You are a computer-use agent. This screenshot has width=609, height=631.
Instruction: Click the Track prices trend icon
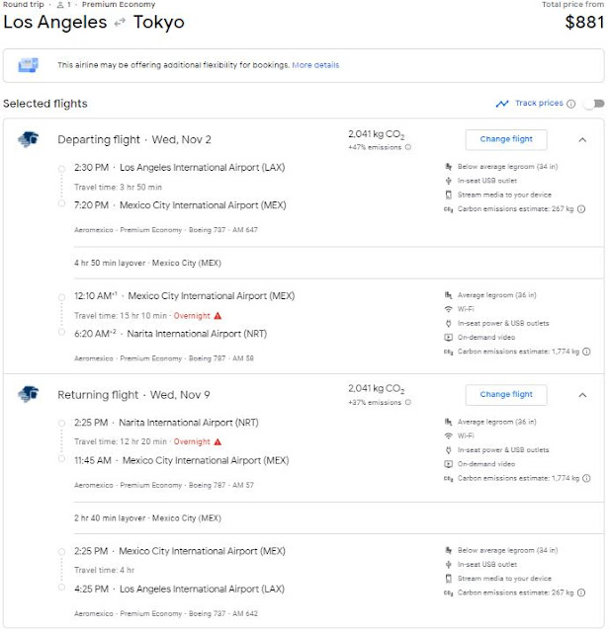[502, 104]
